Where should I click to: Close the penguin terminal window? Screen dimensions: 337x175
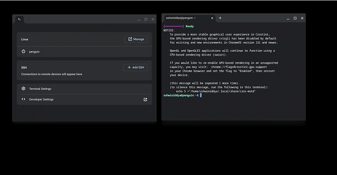(302, 18)
